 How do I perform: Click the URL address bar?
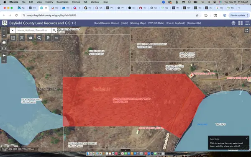click(x=109, y=15)
